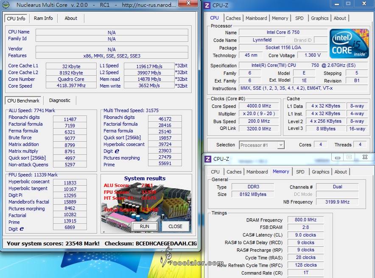Click CAS# Latency value 9.0 clocks
Screen dimensions: 375x278
[x=305, y=235]
